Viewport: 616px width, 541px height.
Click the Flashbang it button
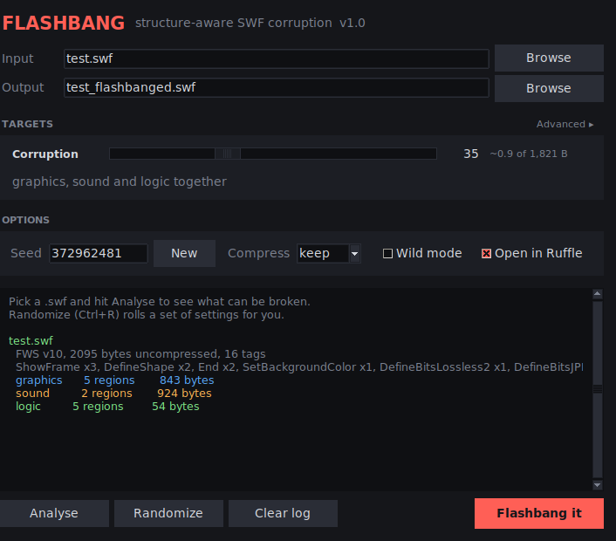coord(539,513)
